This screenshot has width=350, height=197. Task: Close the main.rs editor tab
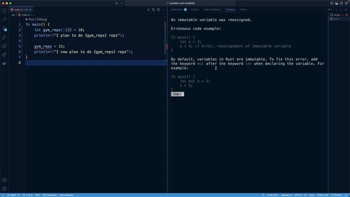pyautogui.click(x=31, y=10)
